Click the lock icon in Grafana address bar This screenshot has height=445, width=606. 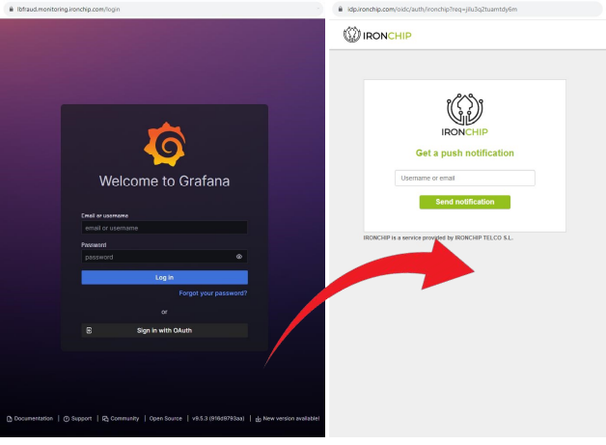coord(12,10)
